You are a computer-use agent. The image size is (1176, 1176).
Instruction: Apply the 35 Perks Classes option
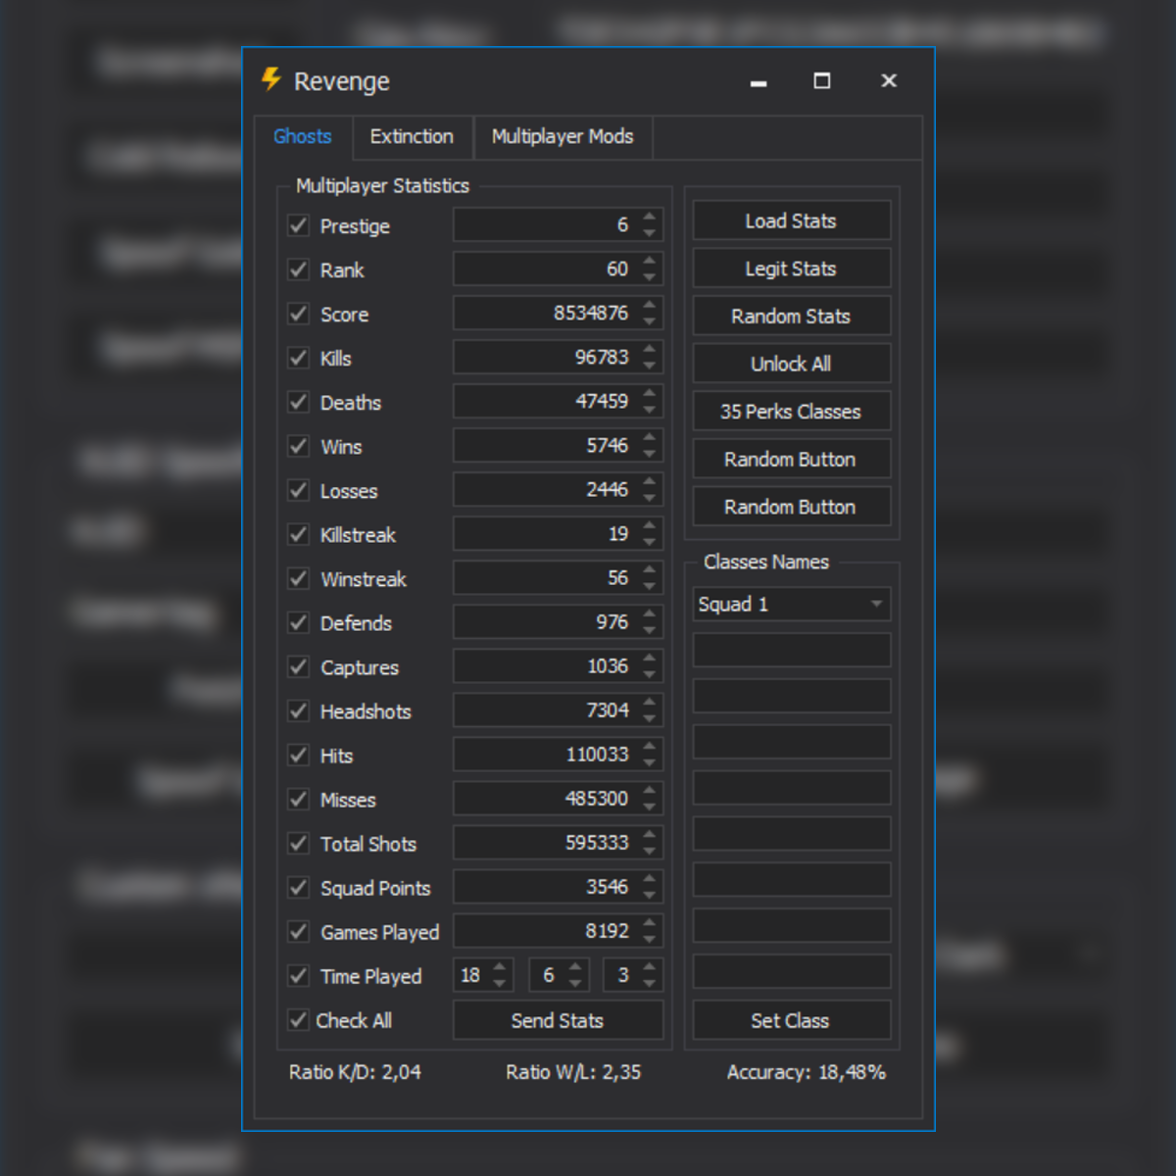click(x=791, y=412)
